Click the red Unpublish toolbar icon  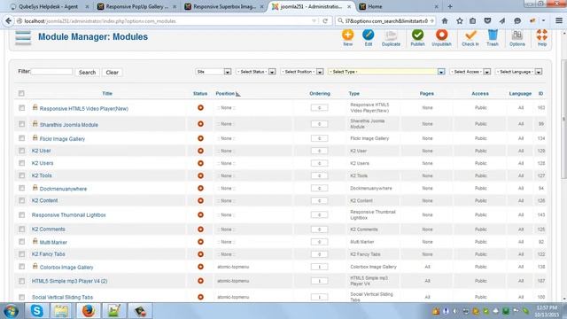click(x=441, y=37)
